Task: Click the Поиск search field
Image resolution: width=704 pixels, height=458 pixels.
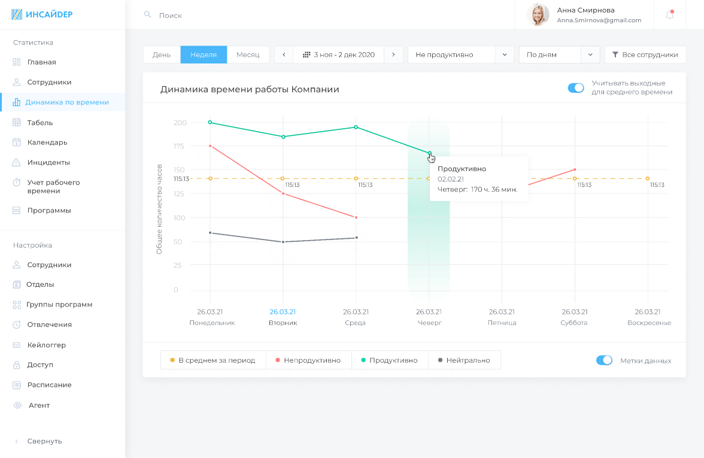Action: point(328,16)
